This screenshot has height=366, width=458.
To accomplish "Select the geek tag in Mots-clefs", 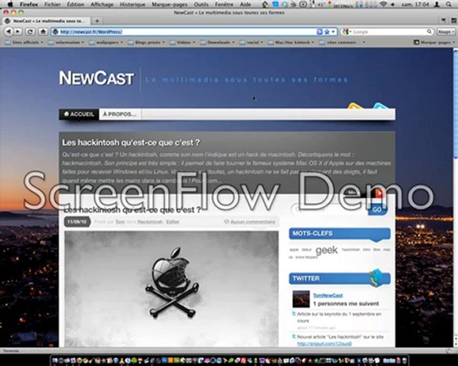I will point(327,250).
